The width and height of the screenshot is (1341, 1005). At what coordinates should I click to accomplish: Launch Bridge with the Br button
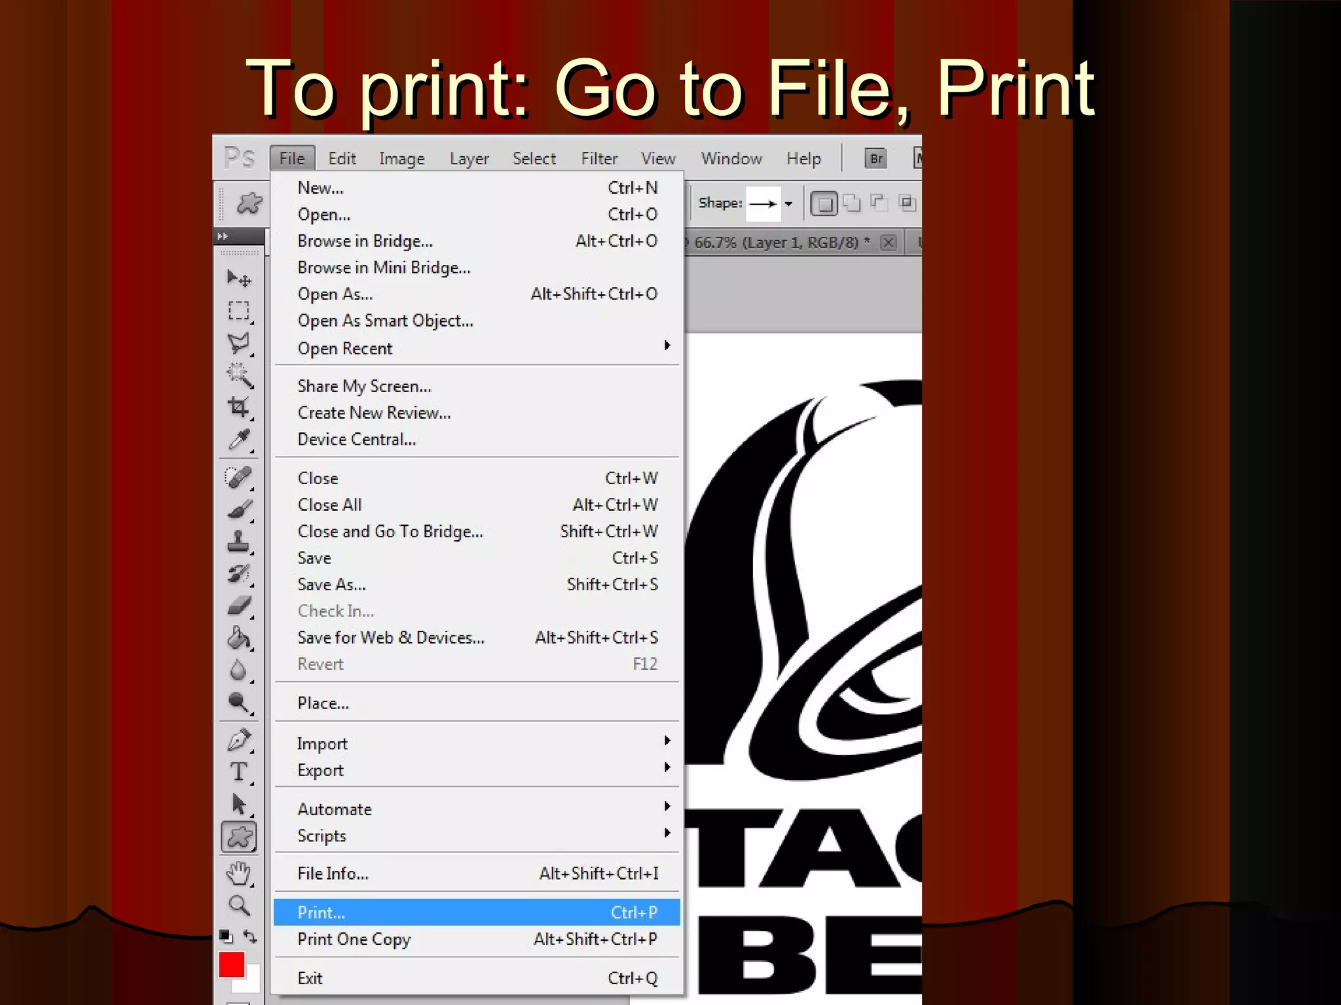[876, 158]
